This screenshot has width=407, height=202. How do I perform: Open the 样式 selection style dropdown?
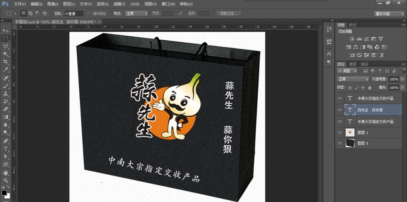pyautogui.click(x=136, y=13)
